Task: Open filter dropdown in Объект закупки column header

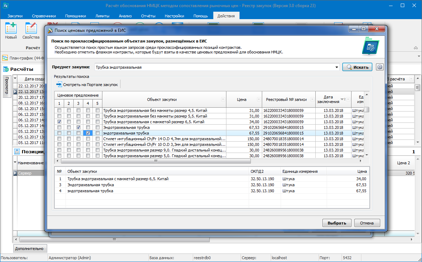Action: 223,99
